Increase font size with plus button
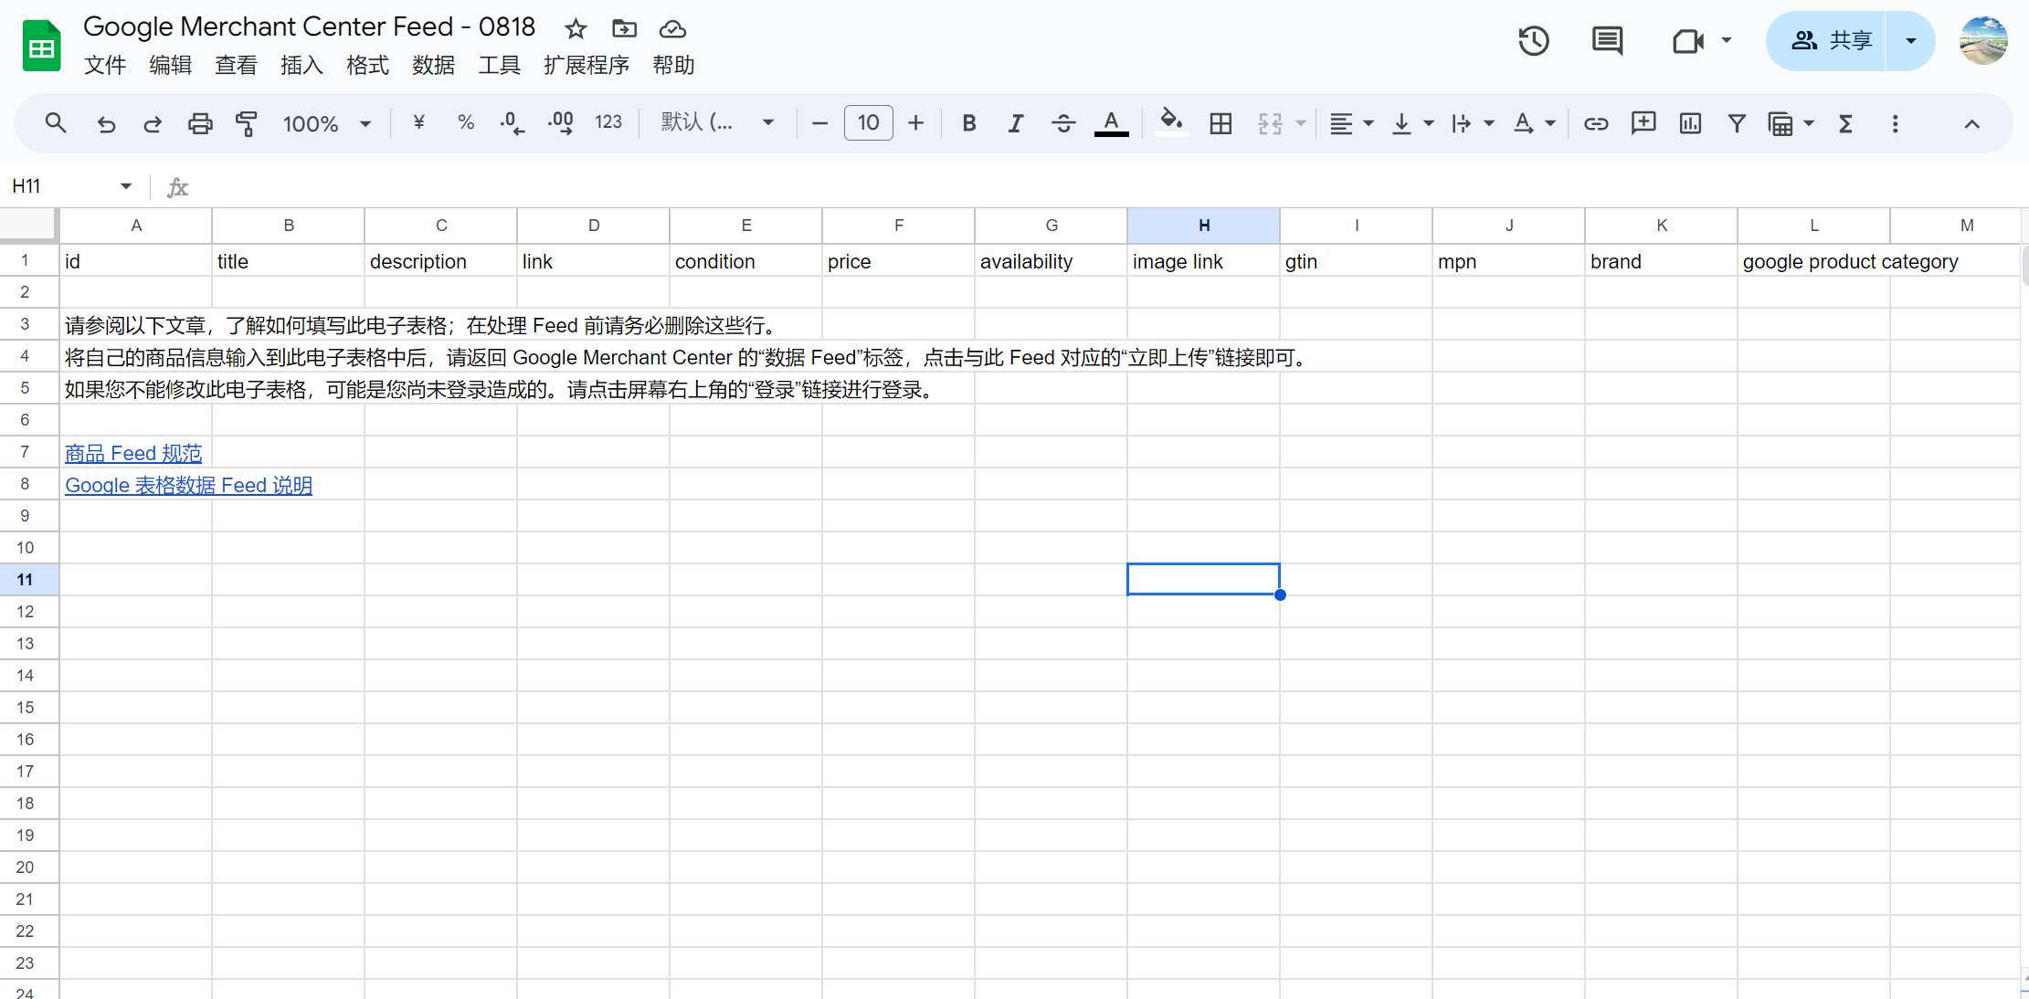 tap(916, 123)
